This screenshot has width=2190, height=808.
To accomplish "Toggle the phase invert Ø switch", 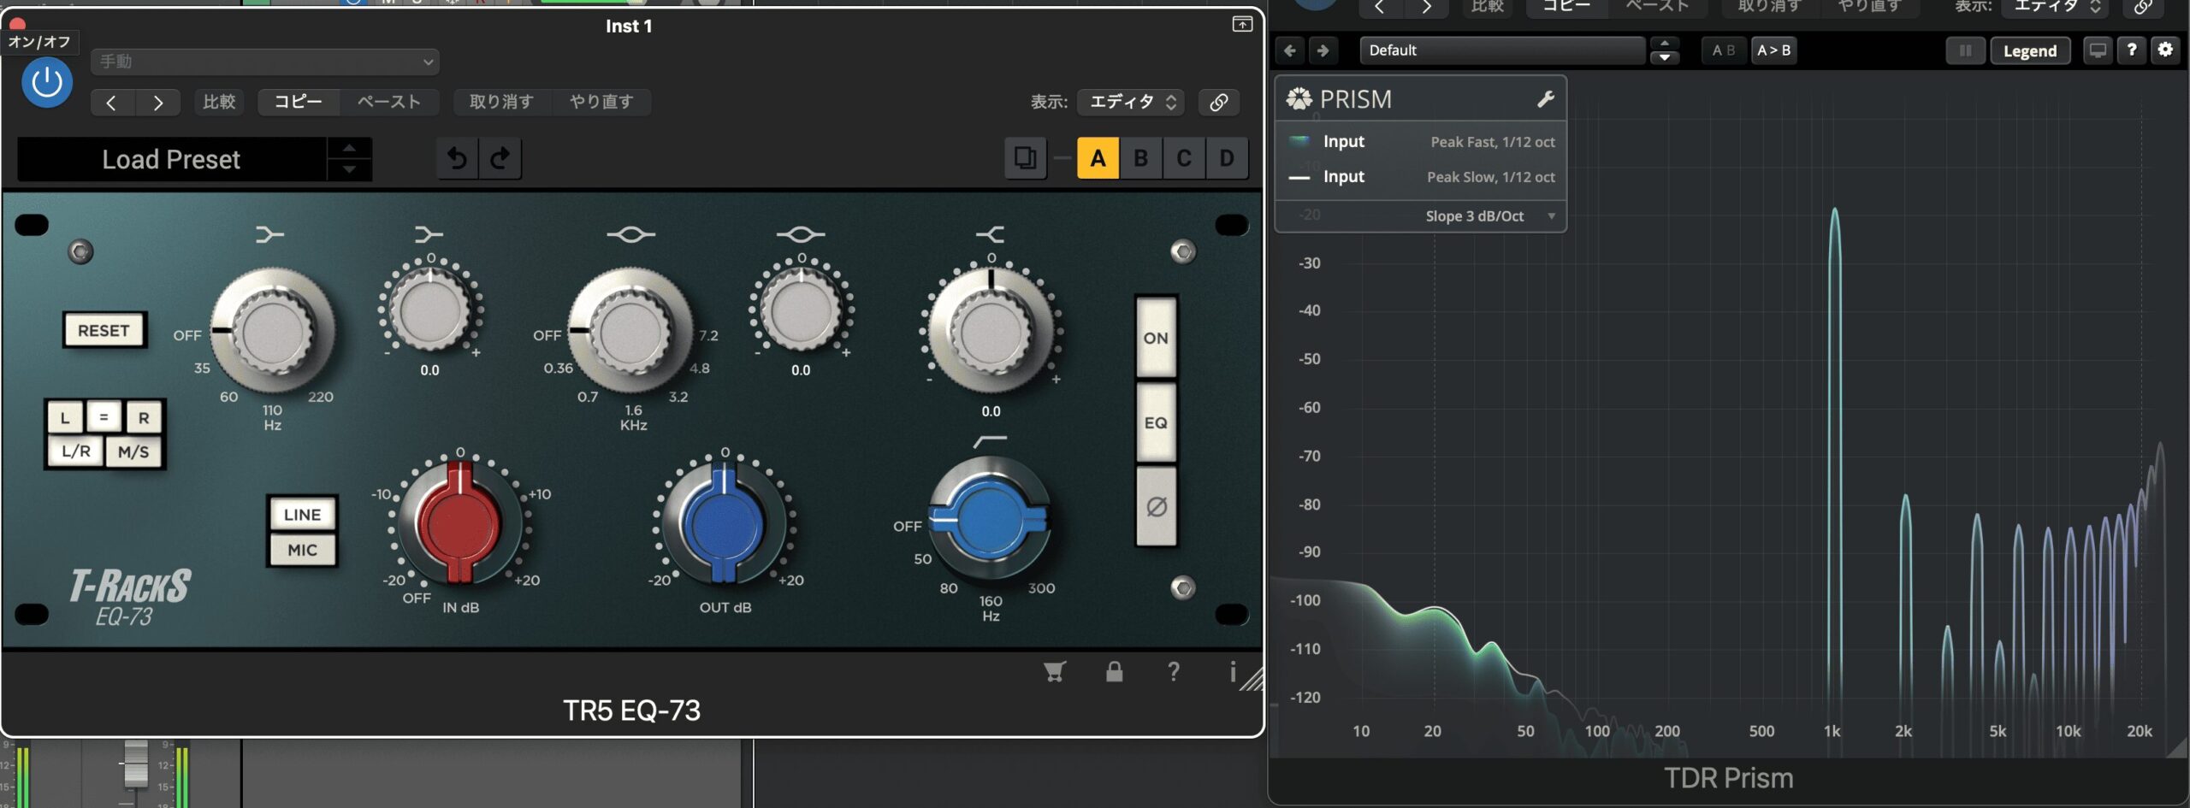I will point(1156,507).
